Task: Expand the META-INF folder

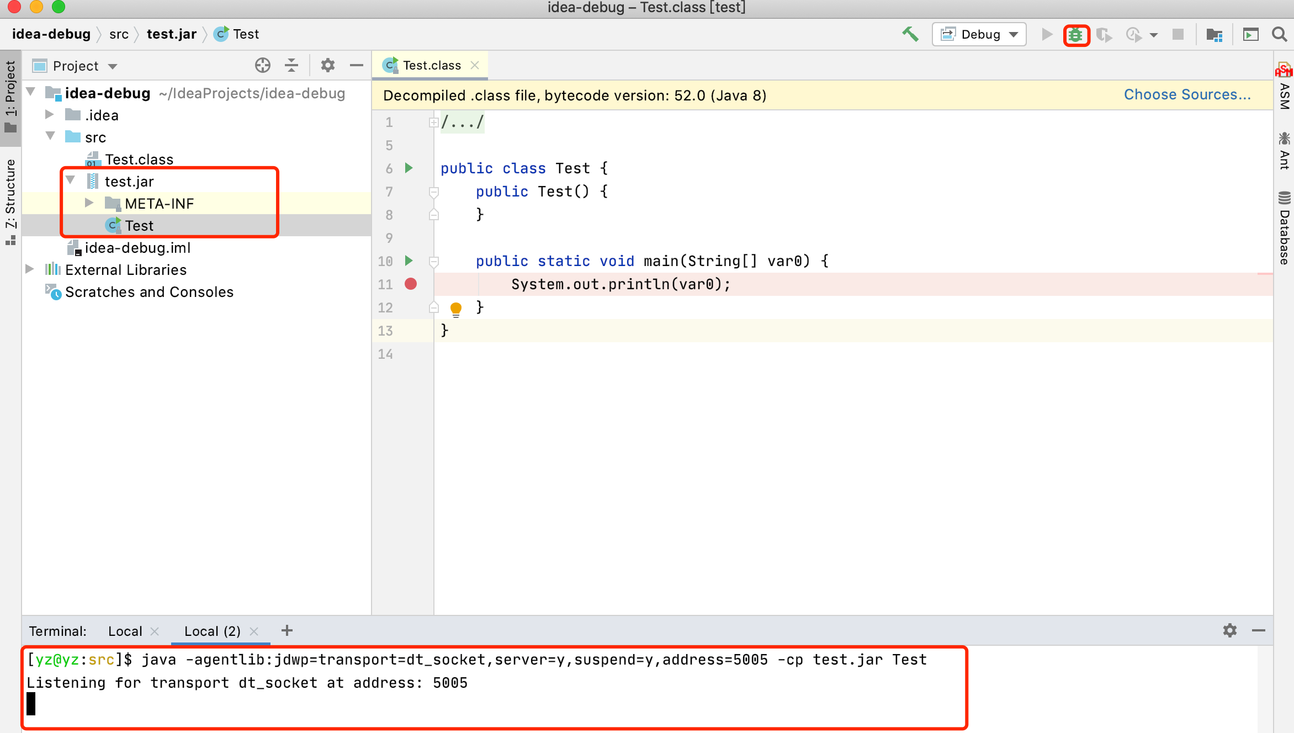Action: (89, 203)
